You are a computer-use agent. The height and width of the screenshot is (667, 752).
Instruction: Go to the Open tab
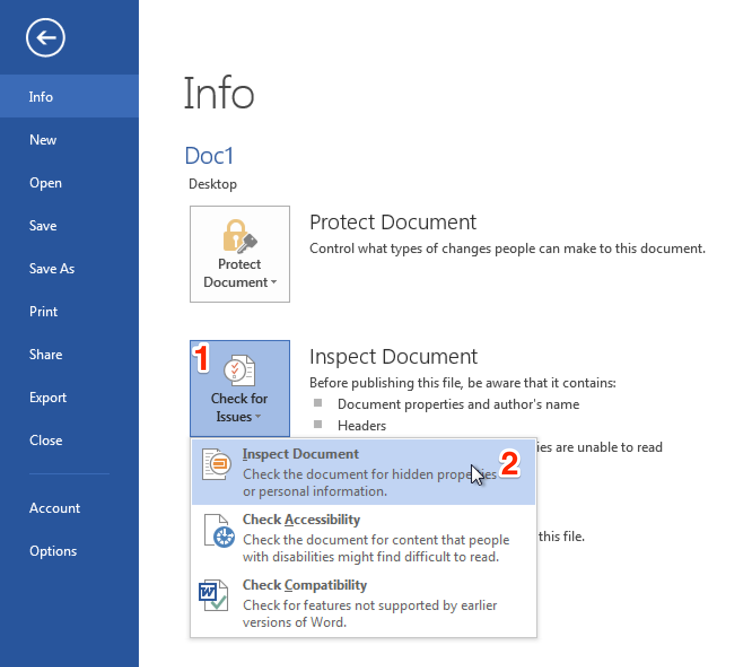46,183
